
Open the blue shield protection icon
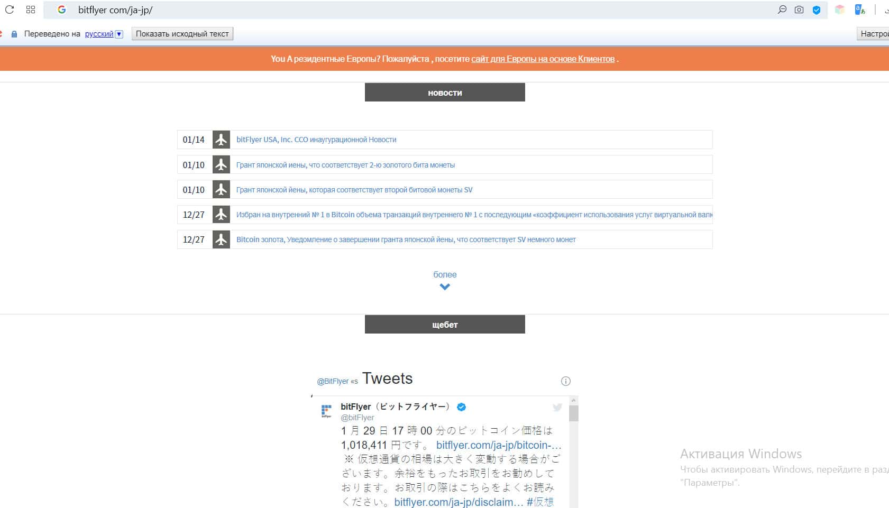[817, 10]
